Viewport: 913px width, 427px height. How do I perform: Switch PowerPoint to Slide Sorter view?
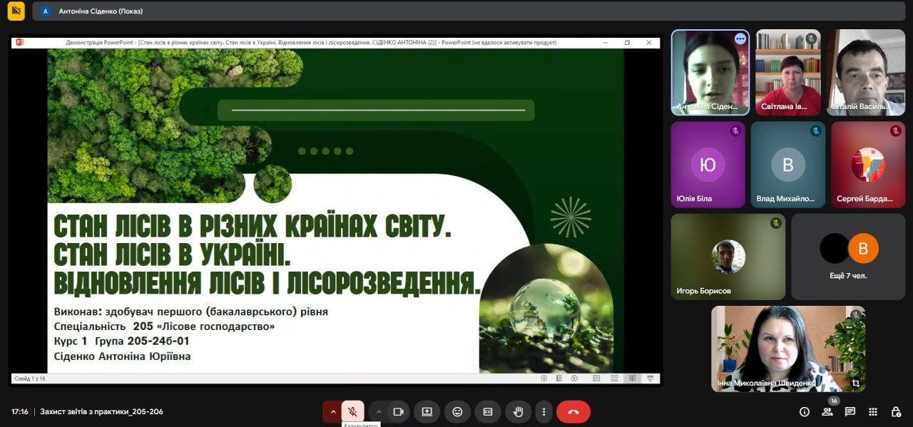point(614,379)
